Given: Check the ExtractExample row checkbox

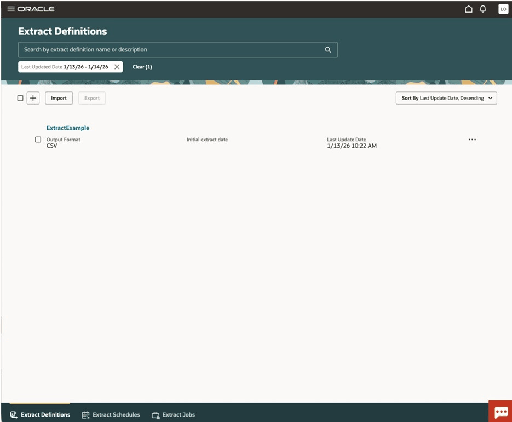Looking at the screenshot, I should (38, 140).
